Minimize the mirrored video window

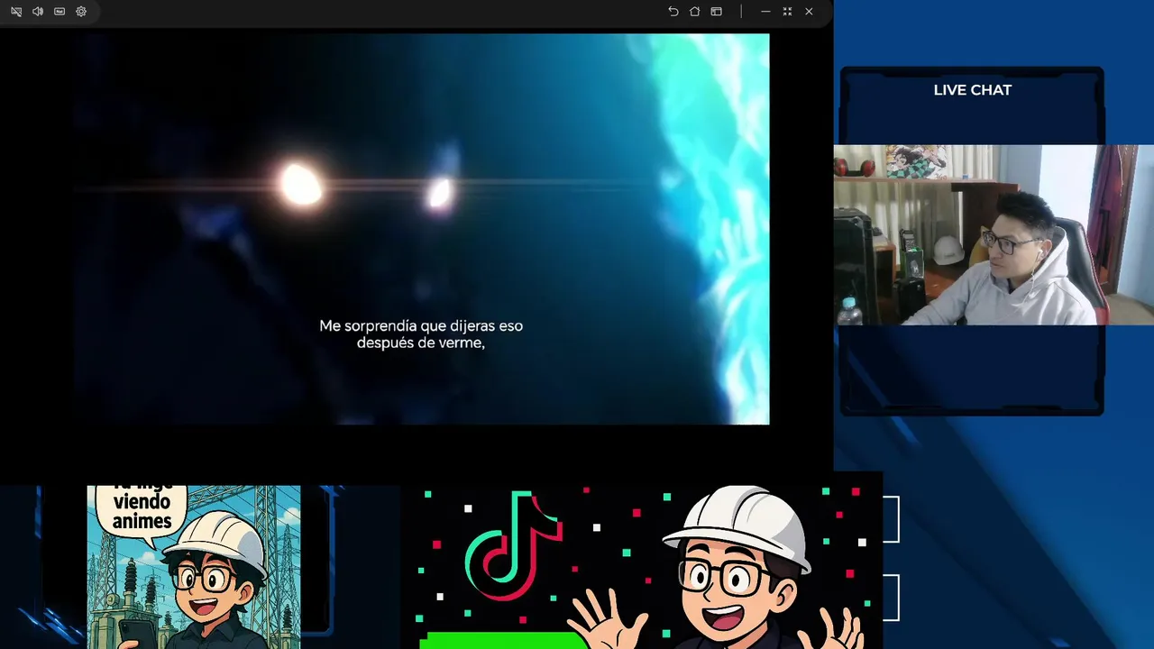[765, 12]
